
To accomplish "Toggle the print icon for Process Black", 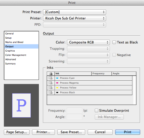I will 51,92.
